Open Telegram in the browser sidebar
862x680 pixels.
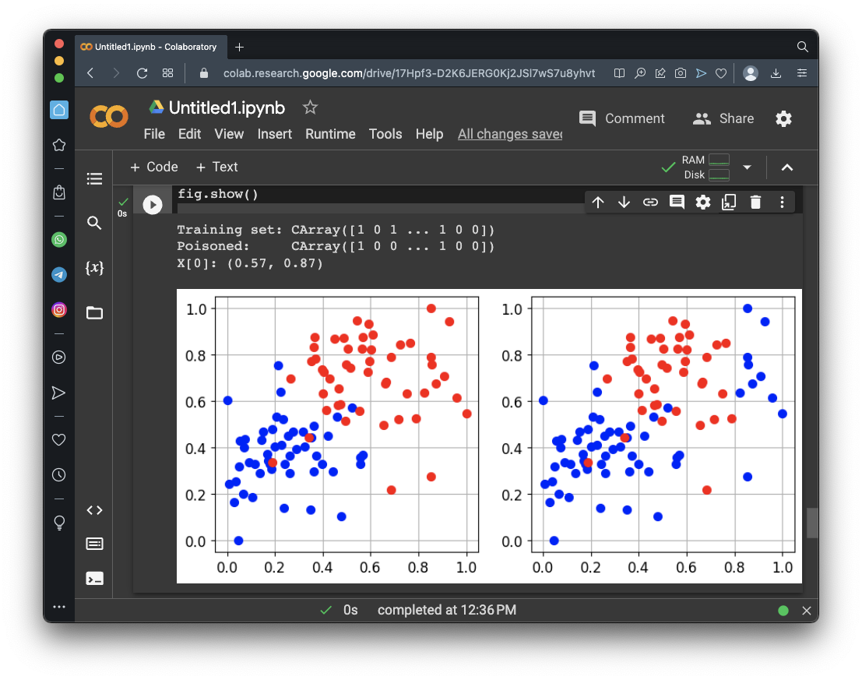coord(59,274)
